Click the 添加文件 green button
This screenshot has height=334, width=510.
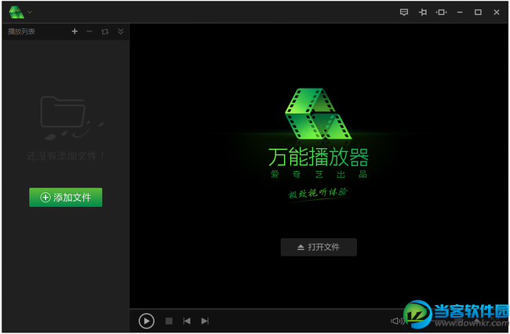66,198
